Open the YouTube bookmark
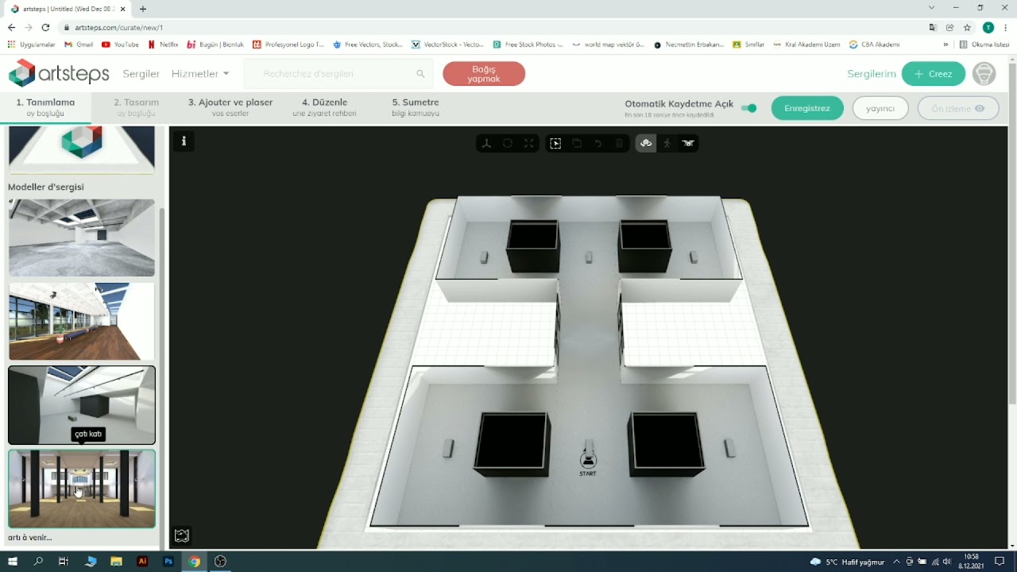 (x=120, y=44)
